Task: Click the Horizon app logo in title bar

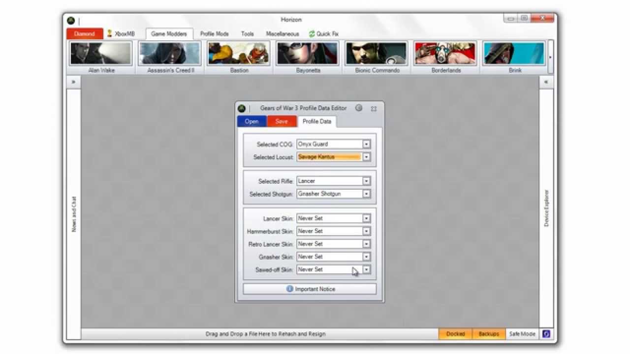Action: [x=71, y=21]
